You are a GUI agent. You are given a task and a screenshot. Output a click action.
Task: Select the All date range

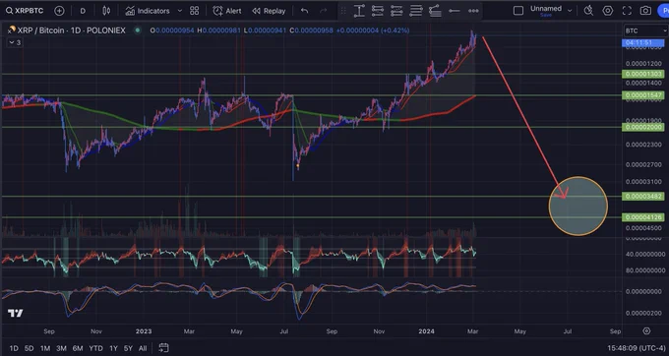pyautogui.click(x=143, y=348)
